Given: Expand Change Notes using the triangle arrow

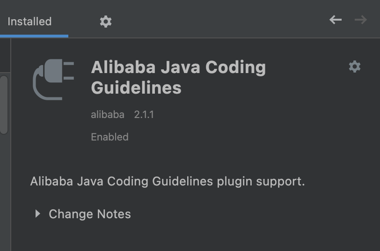Looking at the screenshot, I should pos(37,214).
